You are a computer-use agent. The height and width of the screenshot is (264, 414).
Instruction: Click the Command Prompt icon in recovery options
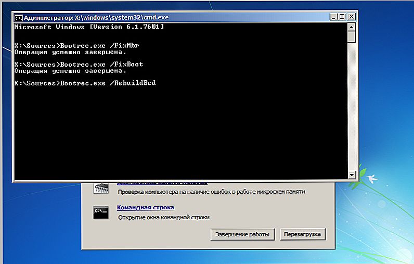[100, 212]
